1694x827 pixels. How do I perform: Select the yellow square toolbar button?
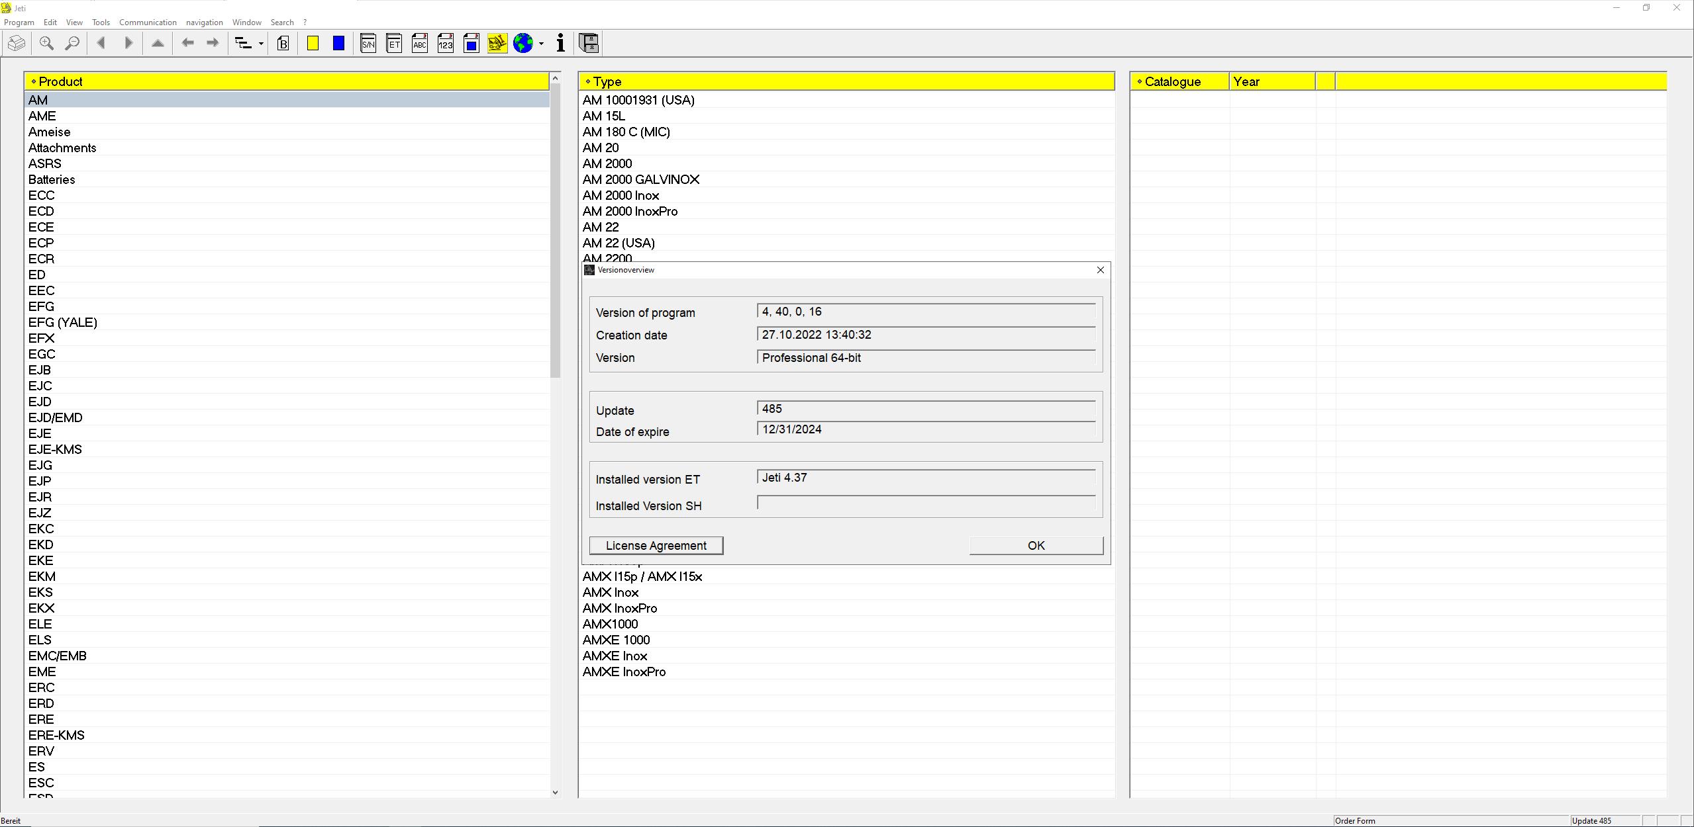(x=313, y=44)
